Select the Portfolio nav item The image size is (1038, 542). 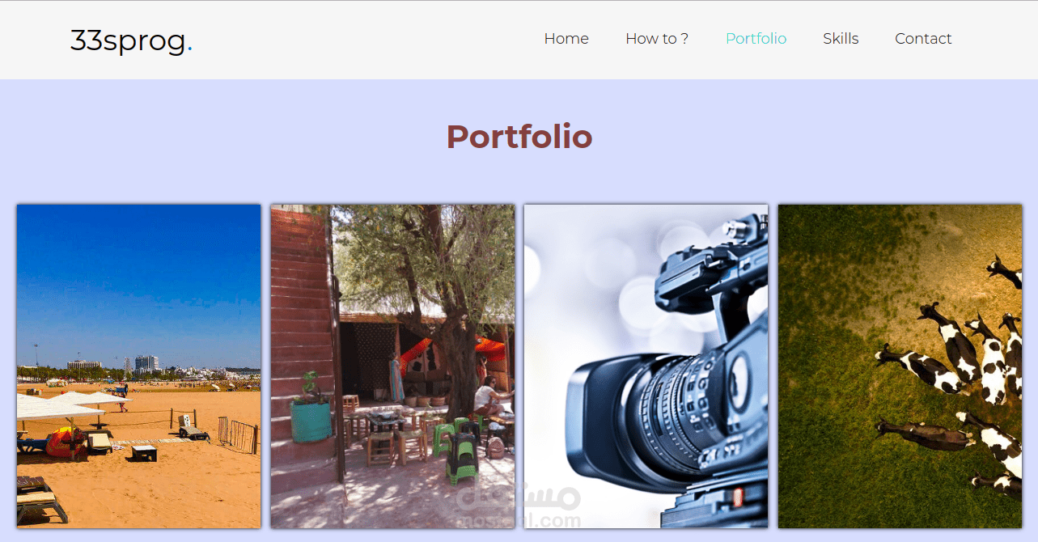pos(756,39)
